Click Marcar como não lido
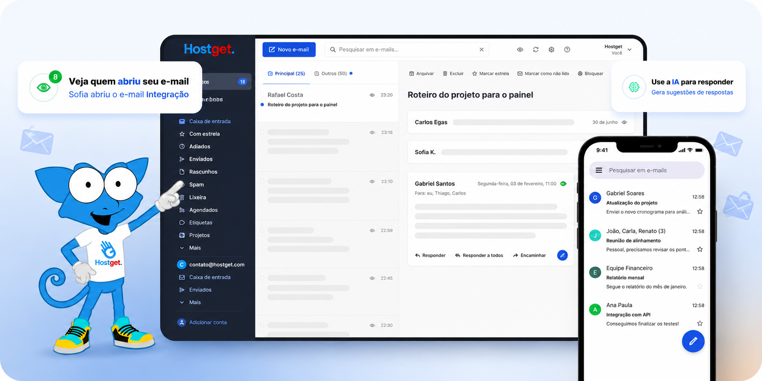Viewport: 762px width, 381px height. point(543,73)
